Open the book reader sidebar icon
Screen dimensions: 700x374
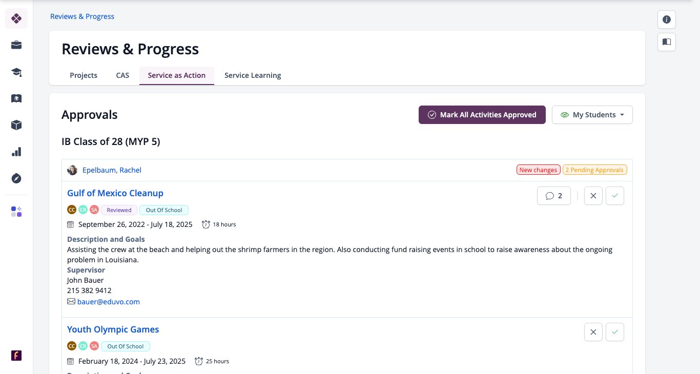click(16, 98)
